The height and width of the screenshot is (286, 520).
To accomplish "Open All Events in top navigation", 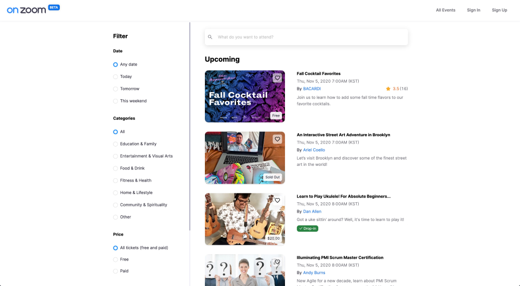I will pos(446,10).
